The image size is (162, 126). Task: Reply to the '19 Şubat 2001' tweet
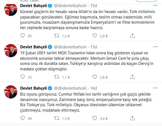(x=22, y=77)
